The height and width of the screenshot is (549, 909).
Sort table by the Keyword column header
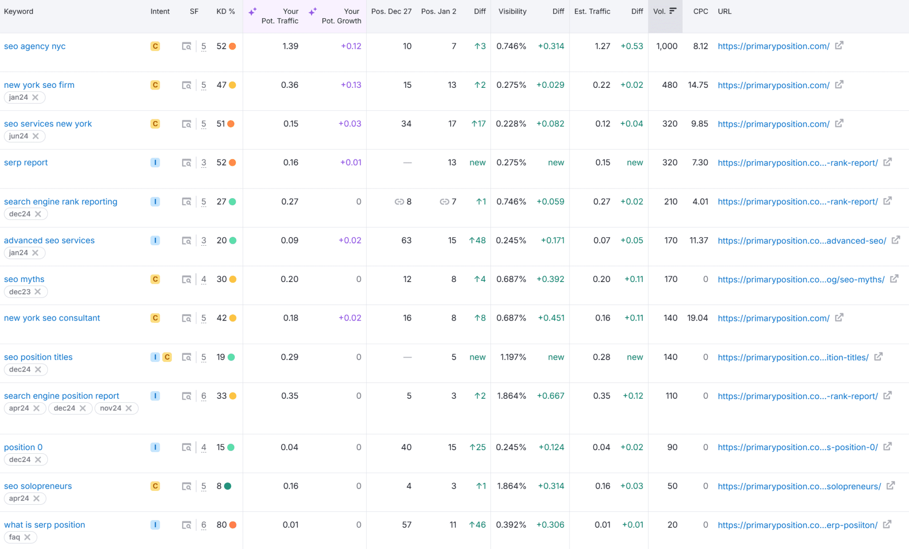coord(19,11)
